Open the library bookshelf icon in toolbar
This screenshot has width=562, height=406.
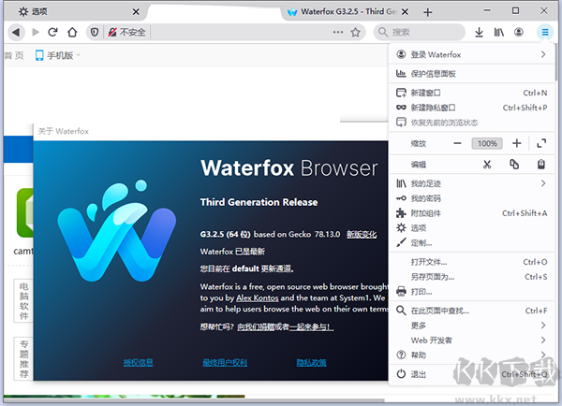coord(499,32)
